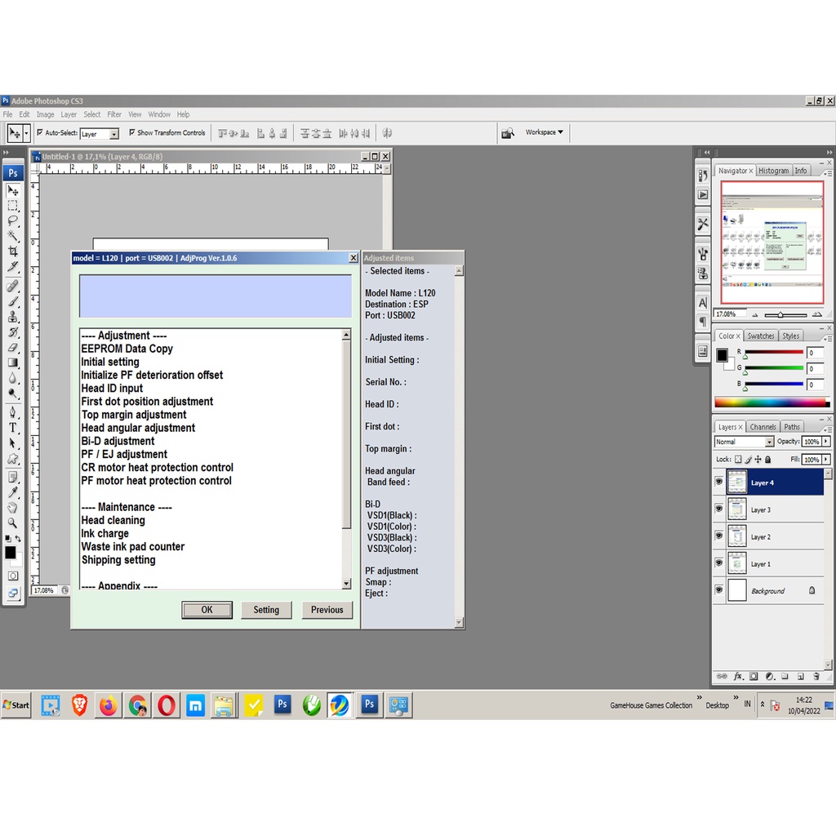
Task: Open the Layers panel options menu
Action: 827,429
